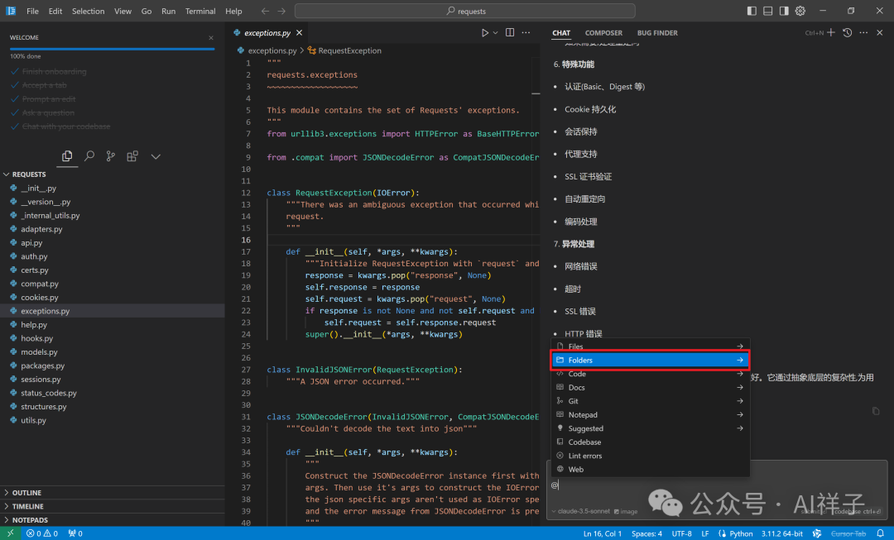
Task: Toggle bottom panel layout icon
Action: (x=768, y=11)
